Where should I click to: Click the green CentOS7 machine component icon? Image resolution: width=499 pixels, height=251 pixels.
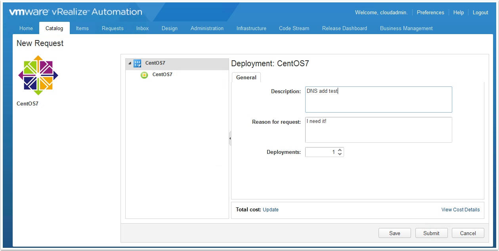point(144,75)
